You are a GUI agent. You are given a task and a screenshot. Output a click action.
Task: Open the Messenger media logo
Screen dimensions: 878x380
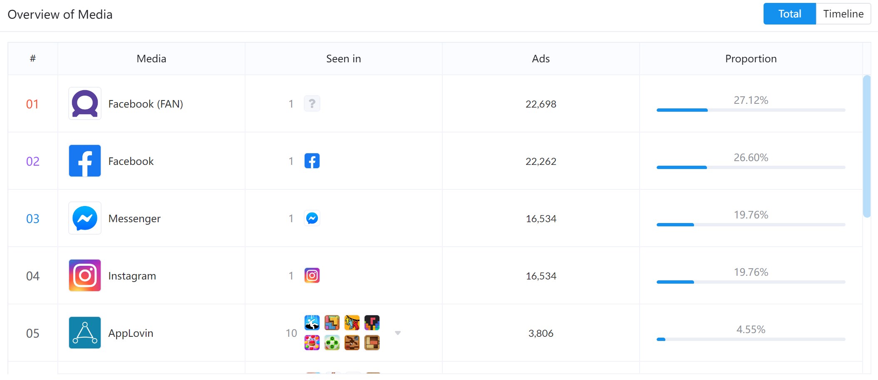click(85, 218)
